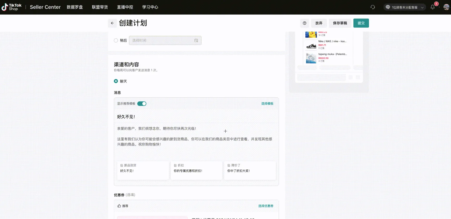
Task: Click the 选择模板 link
Action: (x=267, y=104)
